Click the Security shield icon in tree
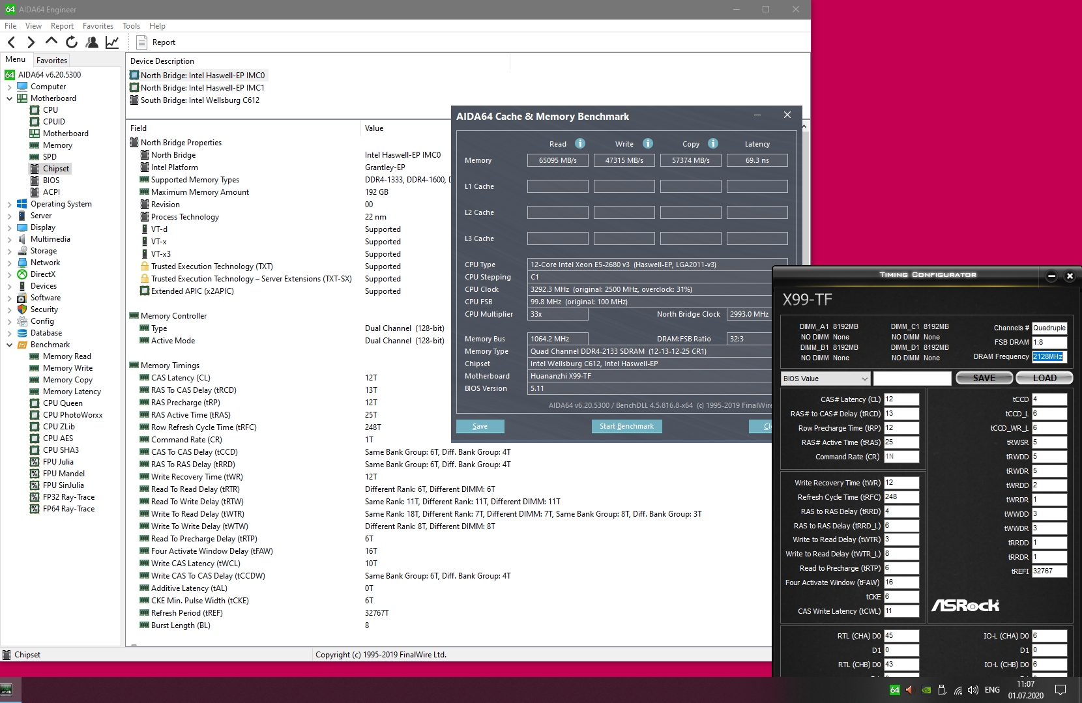The width and height of the screenshot is (1082, 703). point(22,309)
